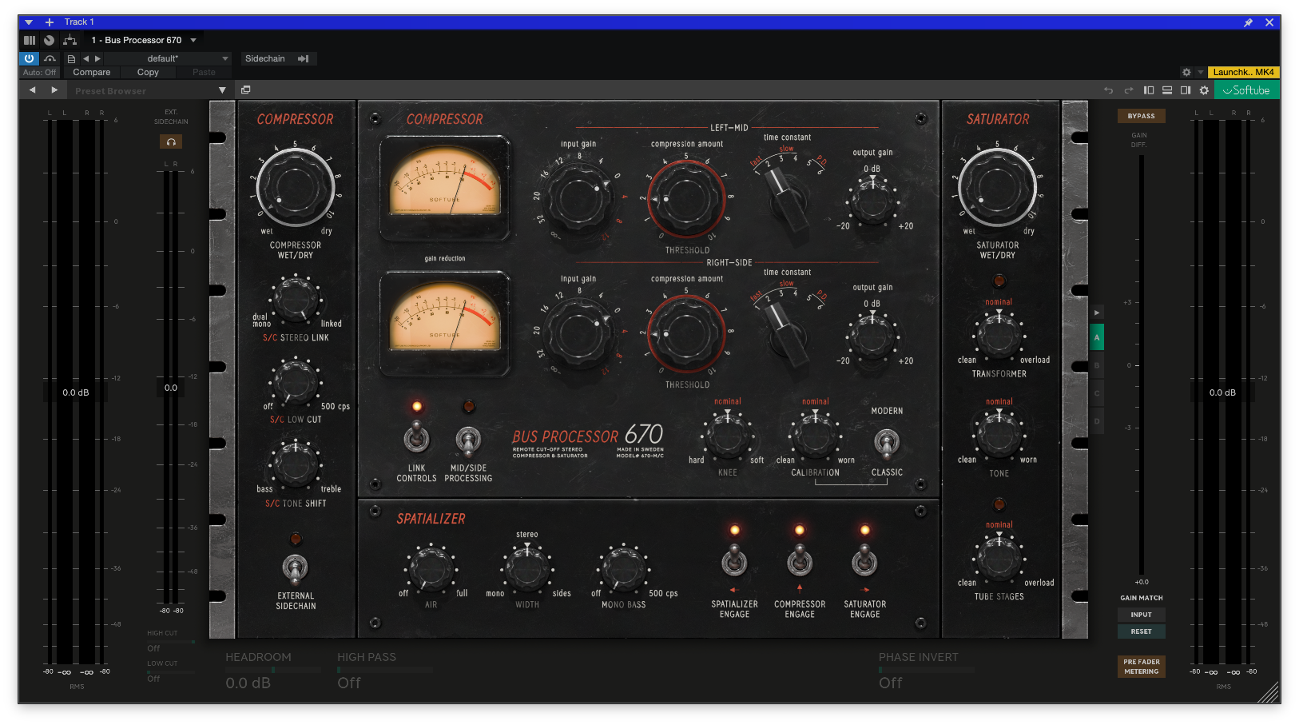Screen dimensions: 1299x725
Task: Click the Softube redo arrow
Action: point(1129,90)
